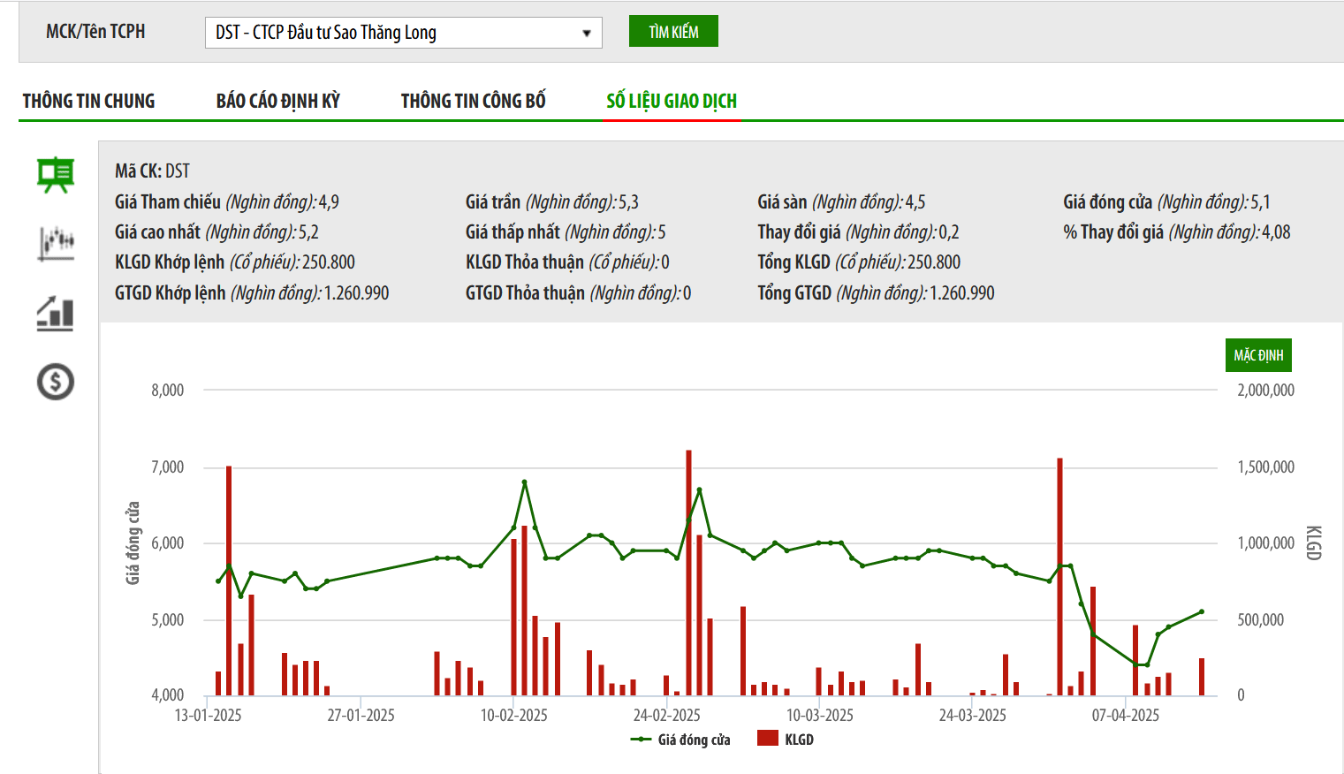Click the last closing price point on chart
Screen dimensions: 1344x774
click(1201, 611)
